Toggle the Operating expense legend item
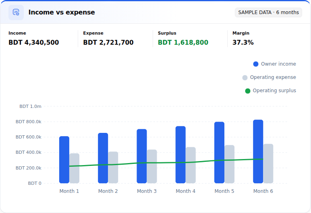 (x=269, y=77)
